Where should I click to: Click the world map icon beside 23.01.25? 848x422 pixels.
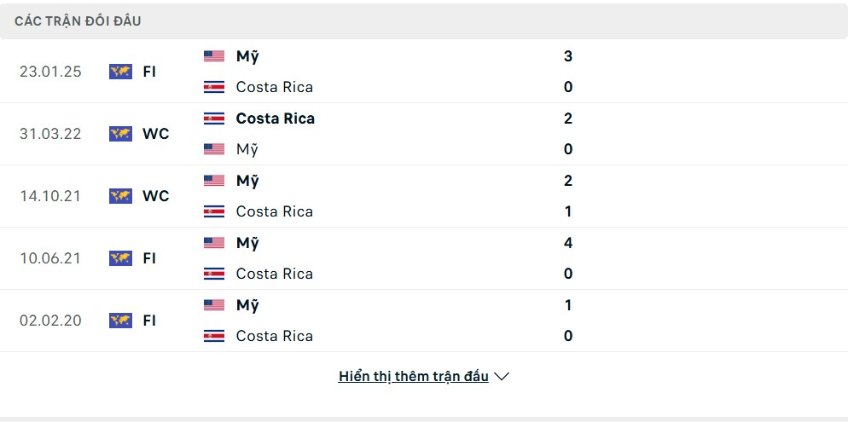point(120,72)
